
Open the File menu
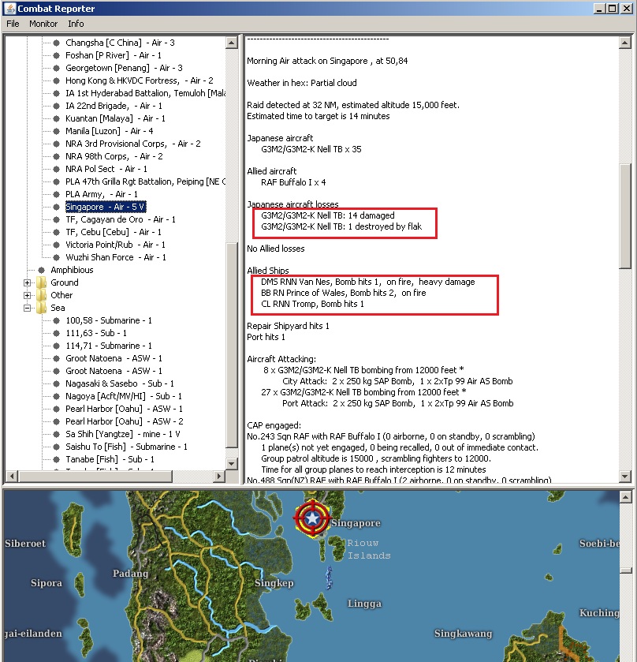[13, 24]
